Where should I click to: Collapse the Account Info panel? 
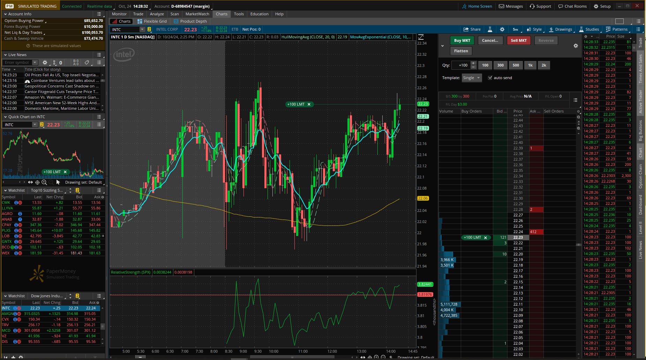point(5,14)
